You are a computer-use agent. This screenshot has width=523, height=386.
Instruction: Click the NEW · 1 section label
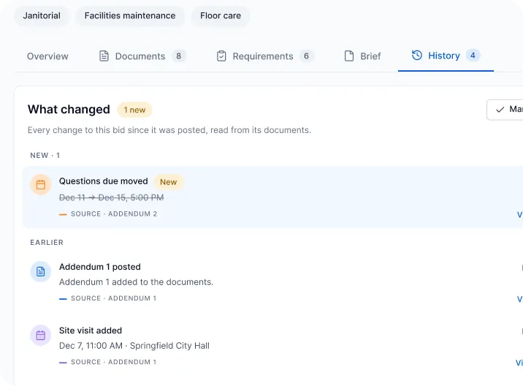click(x=45, y=155)
